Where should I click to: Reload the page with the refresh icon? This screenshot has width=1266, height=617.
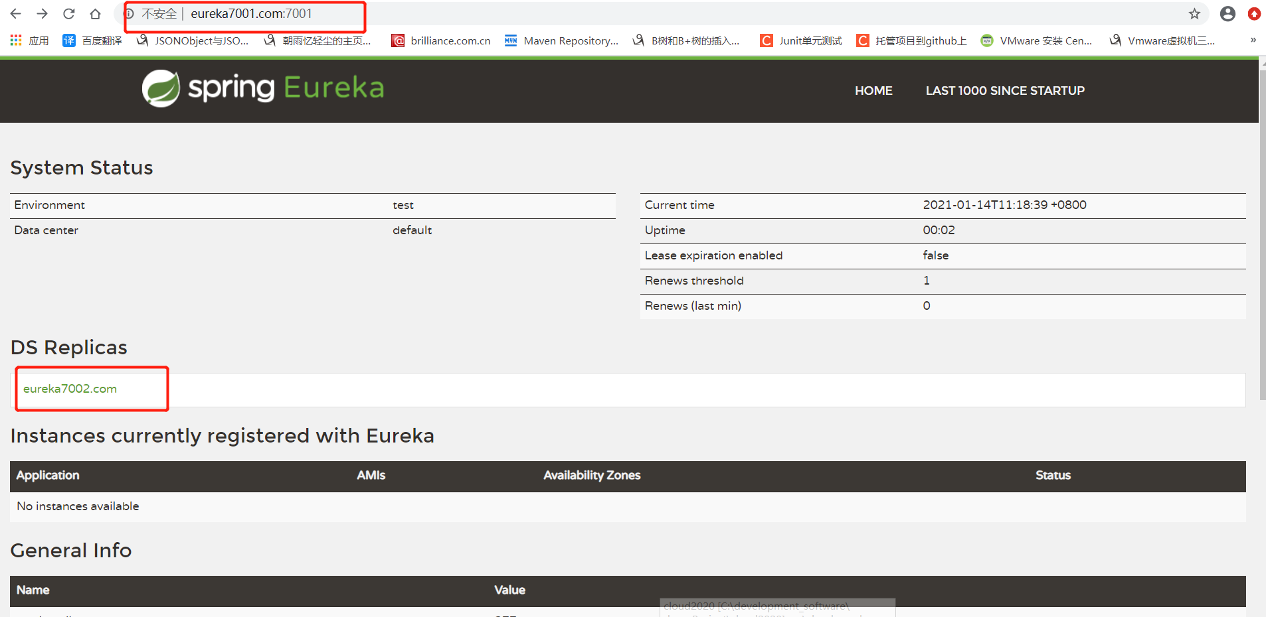click(x=69, y=14)
